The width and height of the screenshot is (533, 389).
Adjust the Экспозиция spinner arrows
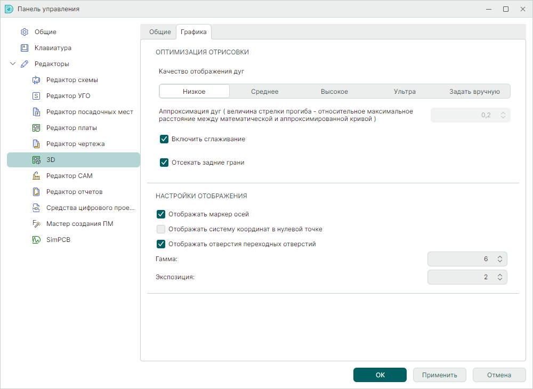point(499,277)
